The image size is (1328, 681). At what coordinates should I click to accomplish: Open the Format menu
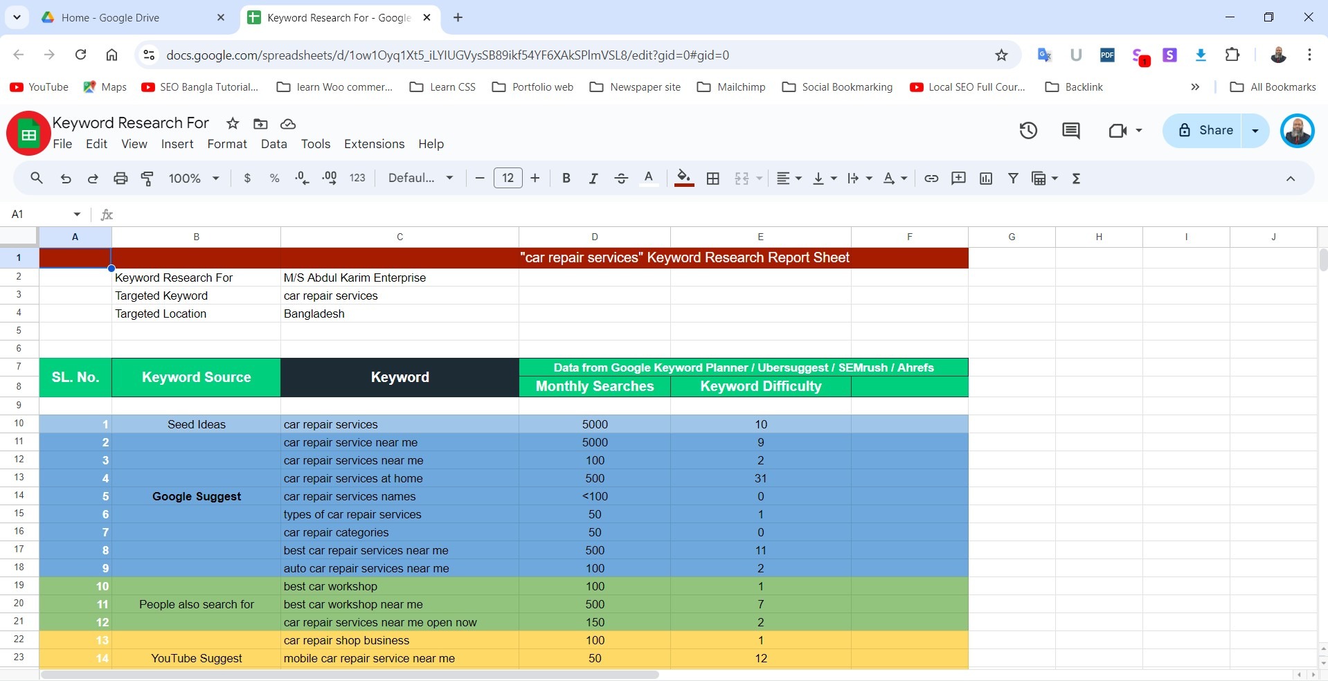click(226, 144)
